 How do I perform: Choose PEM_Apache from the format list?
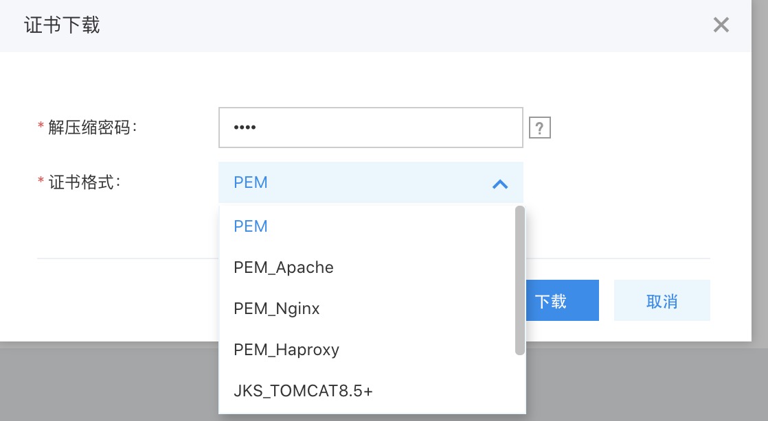[x=284, y=267]
